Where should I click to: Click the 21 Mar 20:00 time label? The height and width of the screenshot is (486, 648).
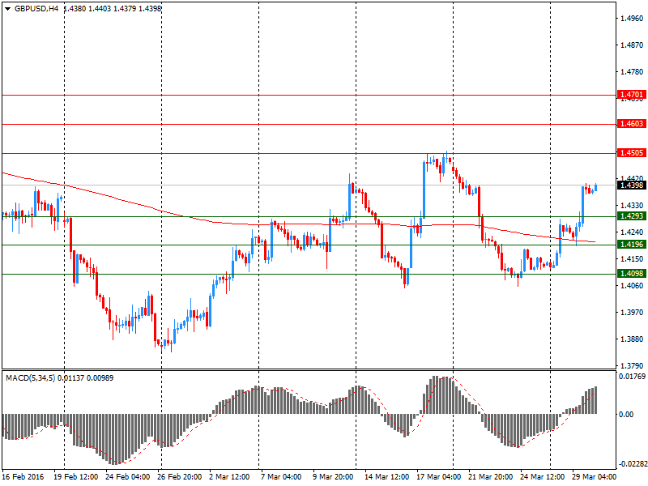(x=491, y=477)
